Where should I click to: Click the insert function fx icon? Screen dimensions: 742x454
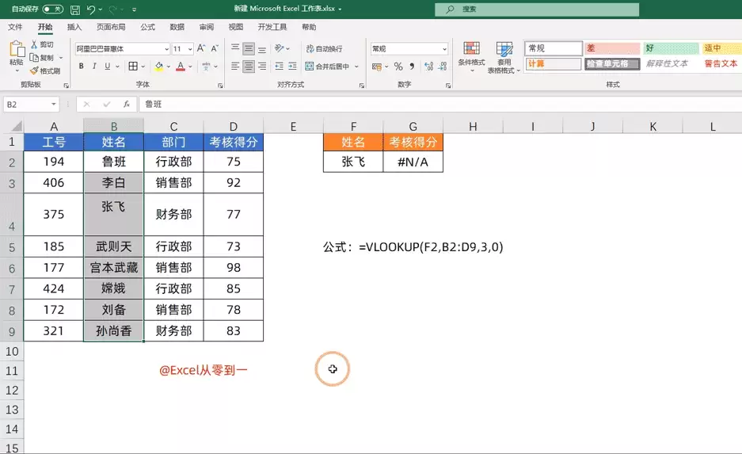[127, 104]
